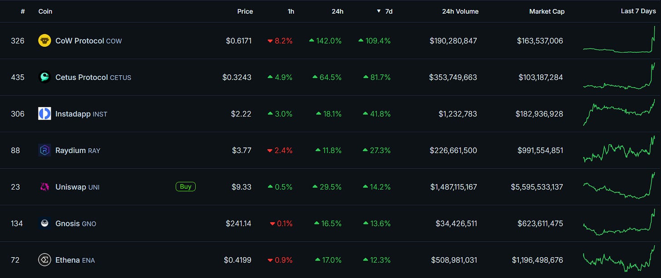Click the 13.6% 7d gain for Gnosis

pos(377,223)
